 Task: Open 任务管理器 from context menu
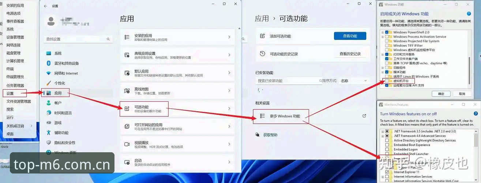pyautogui.click(x=15, y=85)
